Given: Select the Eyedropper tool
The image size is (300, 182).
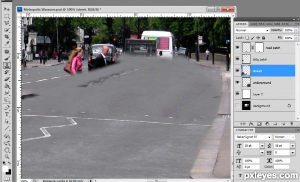Looking at the screenshot, I should [7, 44].
